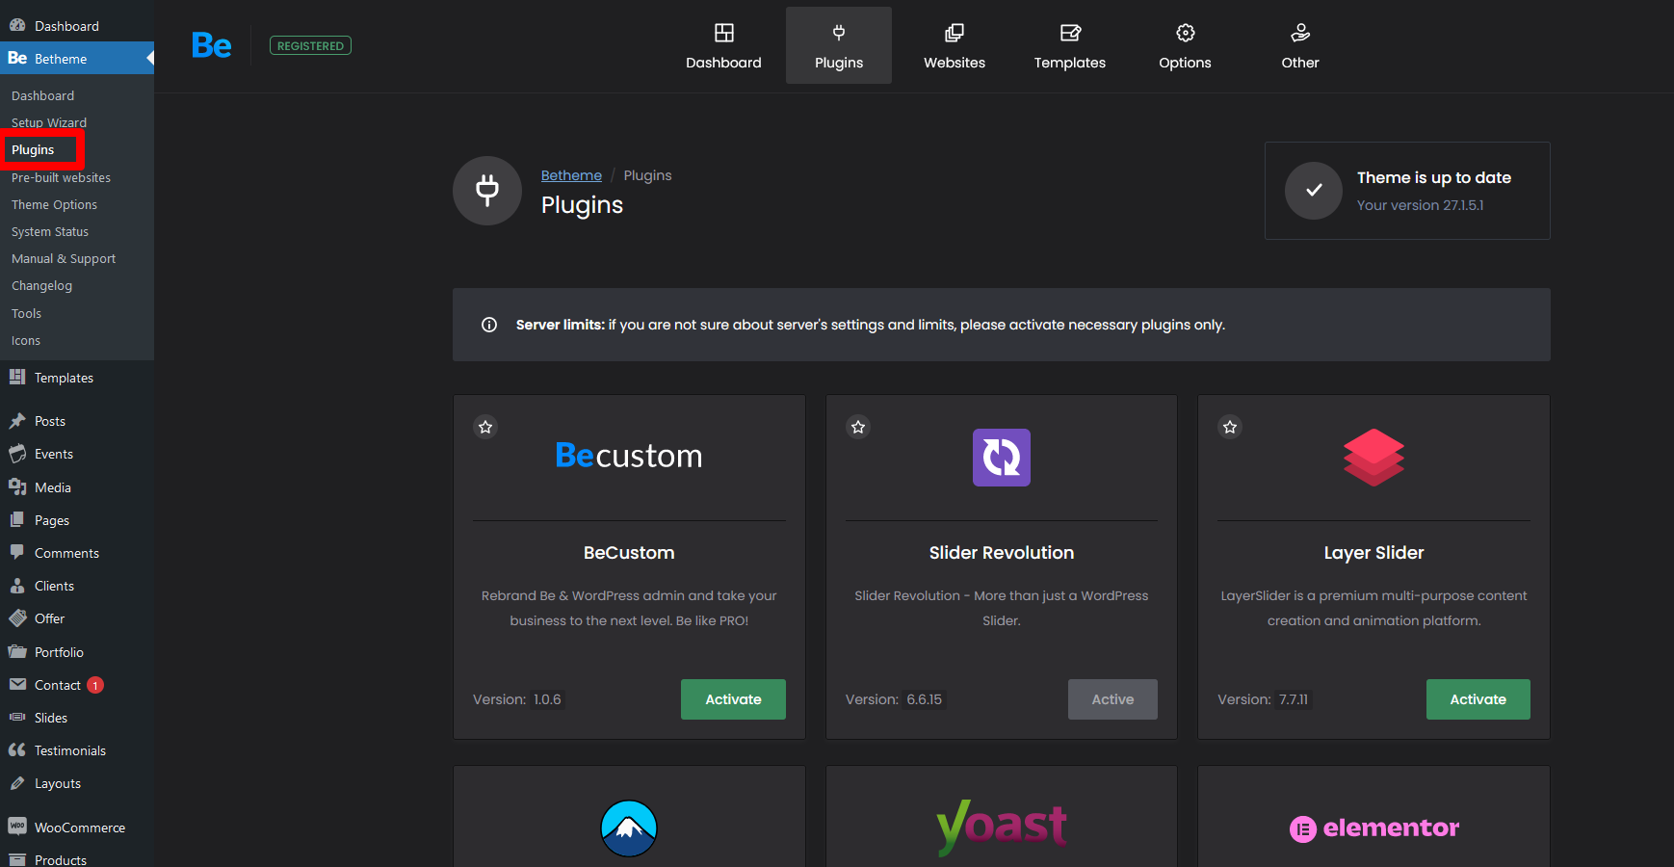
Task: Open Options tab with gear icon
Action: pos(1185,45)
